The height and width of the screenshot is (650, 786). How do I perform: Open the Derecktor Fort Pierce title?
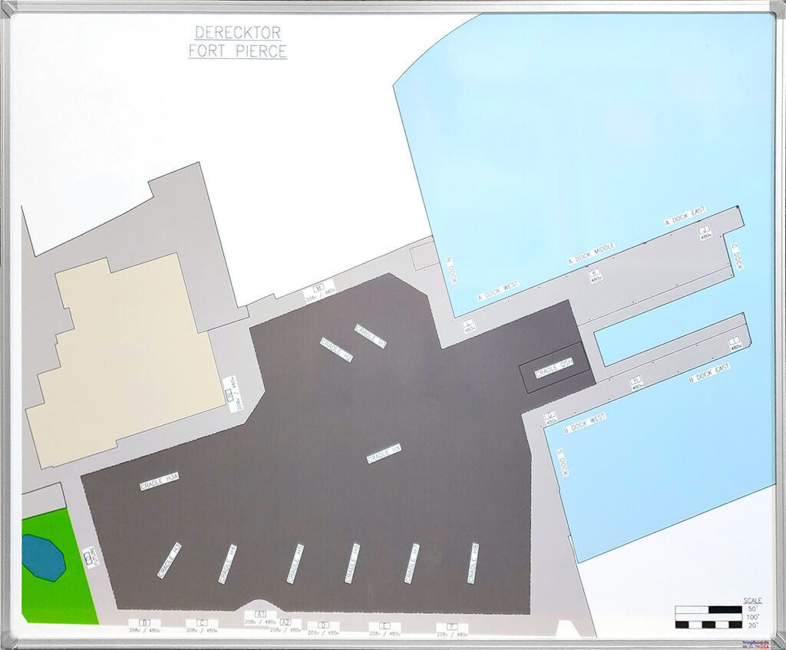[x=238, y=42]
